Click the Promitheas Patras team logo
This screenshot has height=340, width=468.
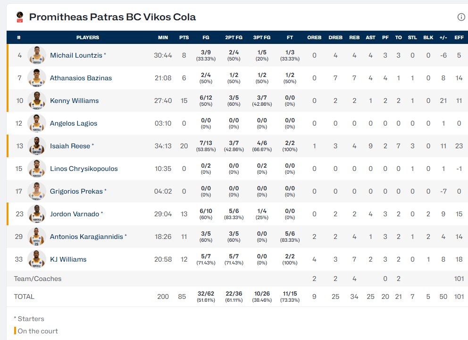pyautogui.click(x=19, y=17)
